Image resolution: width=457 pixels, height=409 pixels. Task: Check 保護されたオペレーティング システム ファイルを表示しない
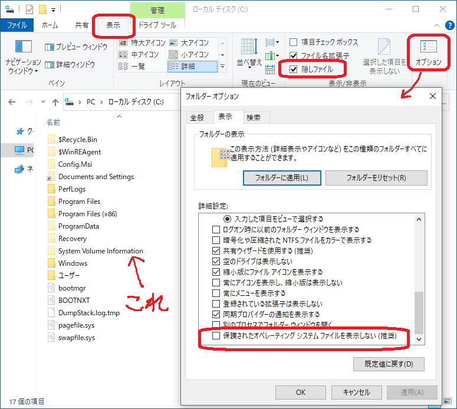[216, 335]
